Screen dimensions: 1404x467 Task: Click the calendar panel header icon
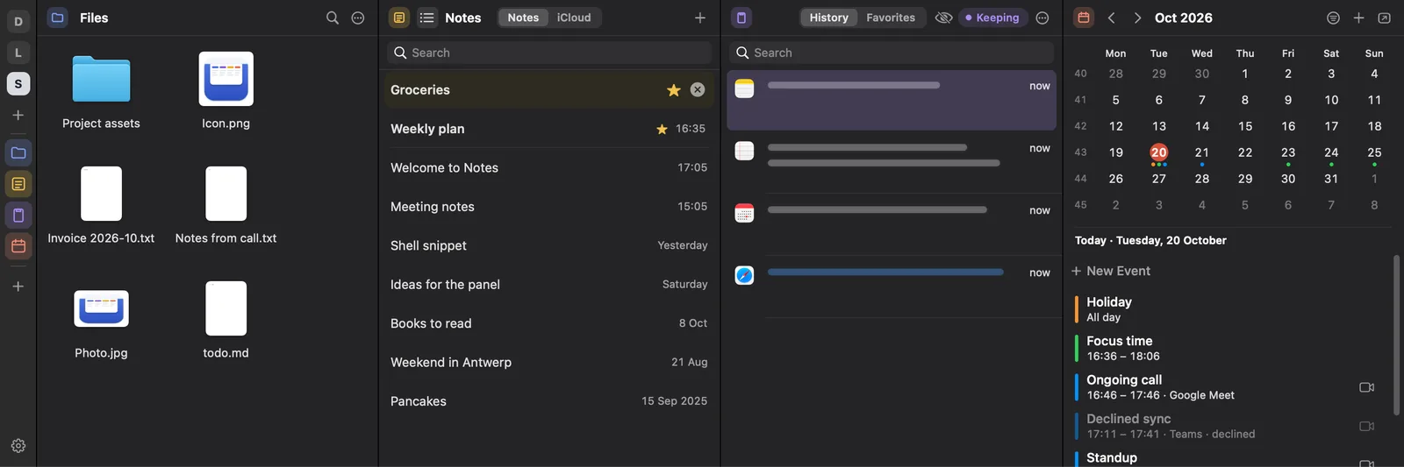pyautogui.click(x=1084, y=18)
